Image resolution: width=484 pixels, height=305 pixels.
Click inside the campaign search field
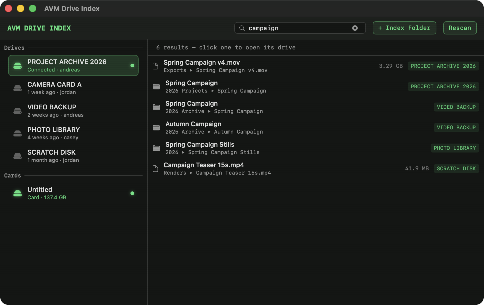(x=300, y=28)
